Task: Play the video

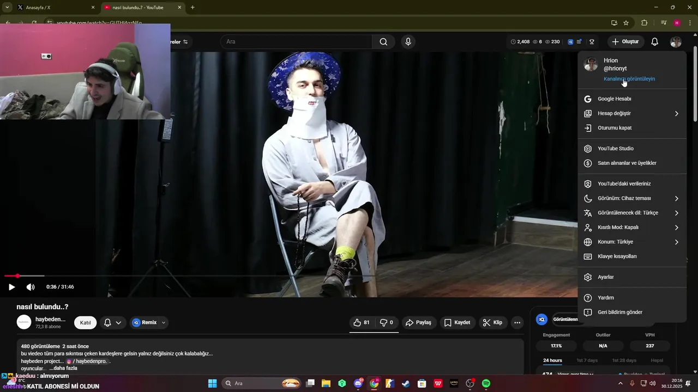Action: (11, 287)
